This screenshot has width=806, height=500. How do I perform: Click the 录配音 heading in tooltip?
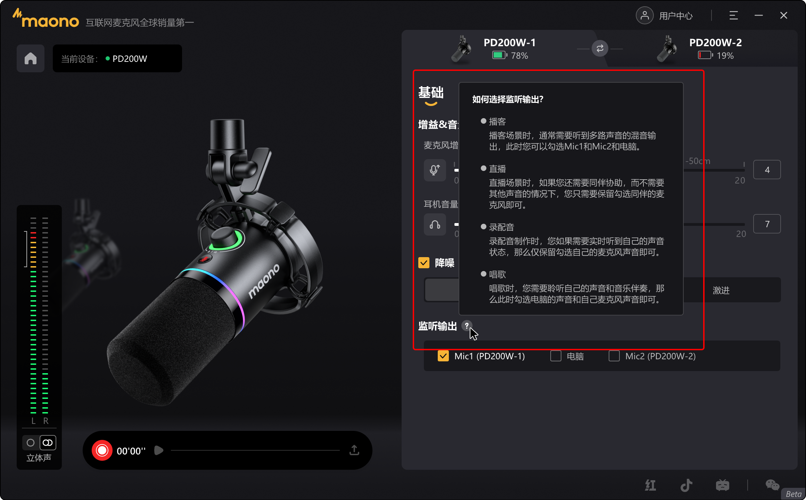pyautogui.click(x=501, y=227)
